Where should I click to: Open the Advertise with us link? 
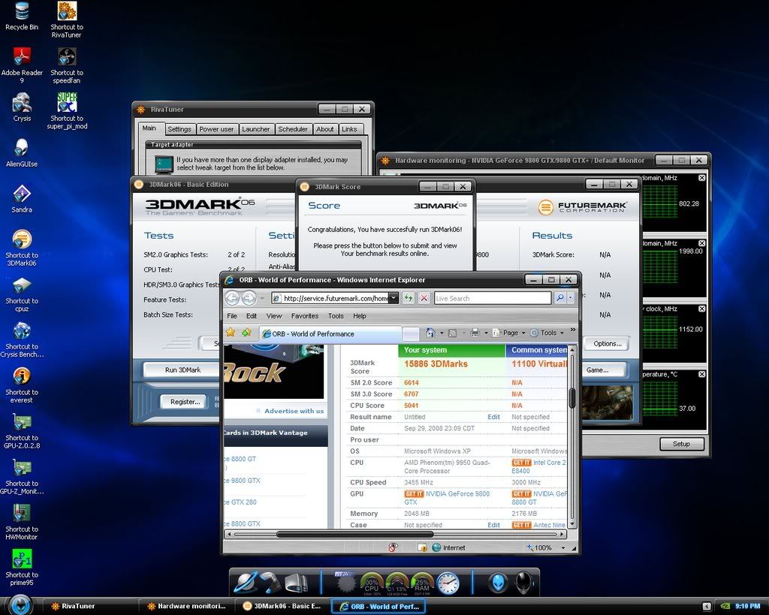point(294,411)
